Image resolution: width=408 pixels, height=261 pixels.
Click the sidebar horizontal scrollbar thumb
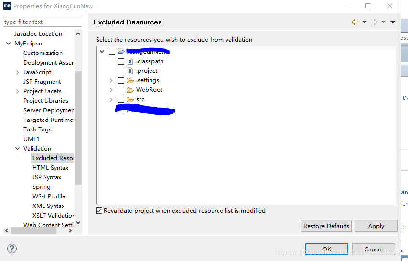coord(33,230)
